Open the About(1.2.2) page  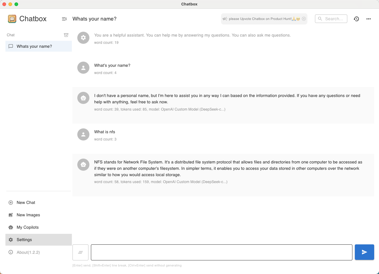[x=28, y=252]
